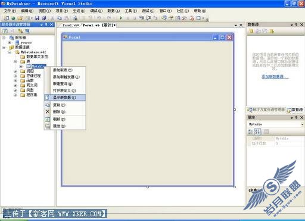
Task: Click the Form1 designer title bar
Action: (x=148, y=37)
